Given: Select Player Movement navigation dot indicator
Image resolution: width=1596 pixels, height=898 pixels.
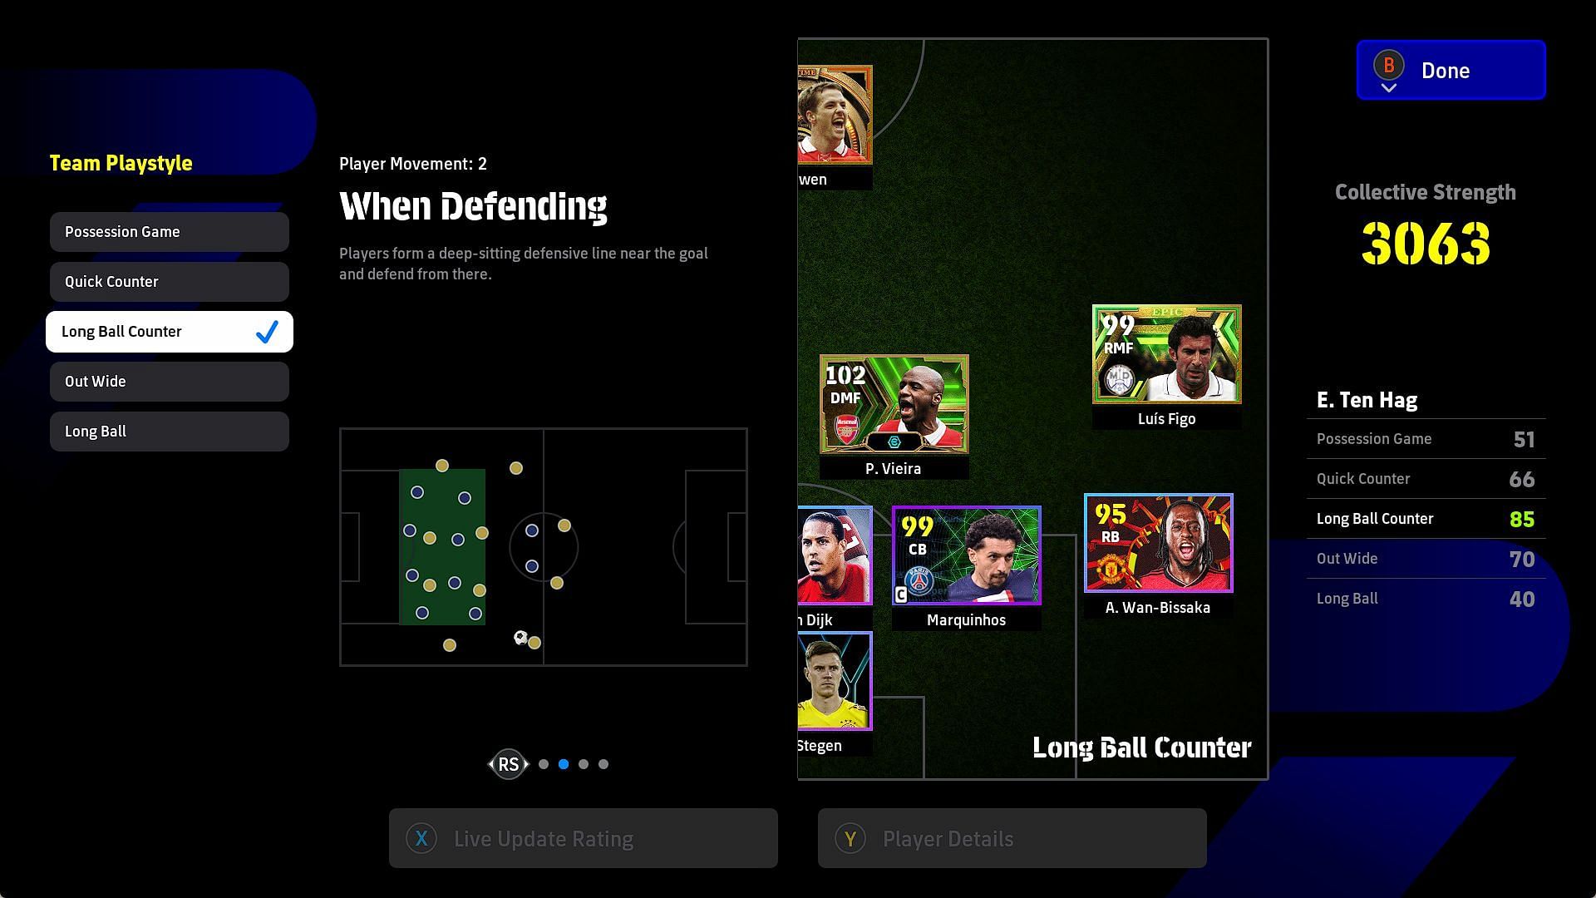Looking at the screenshot, I should [x=564, y=764].
